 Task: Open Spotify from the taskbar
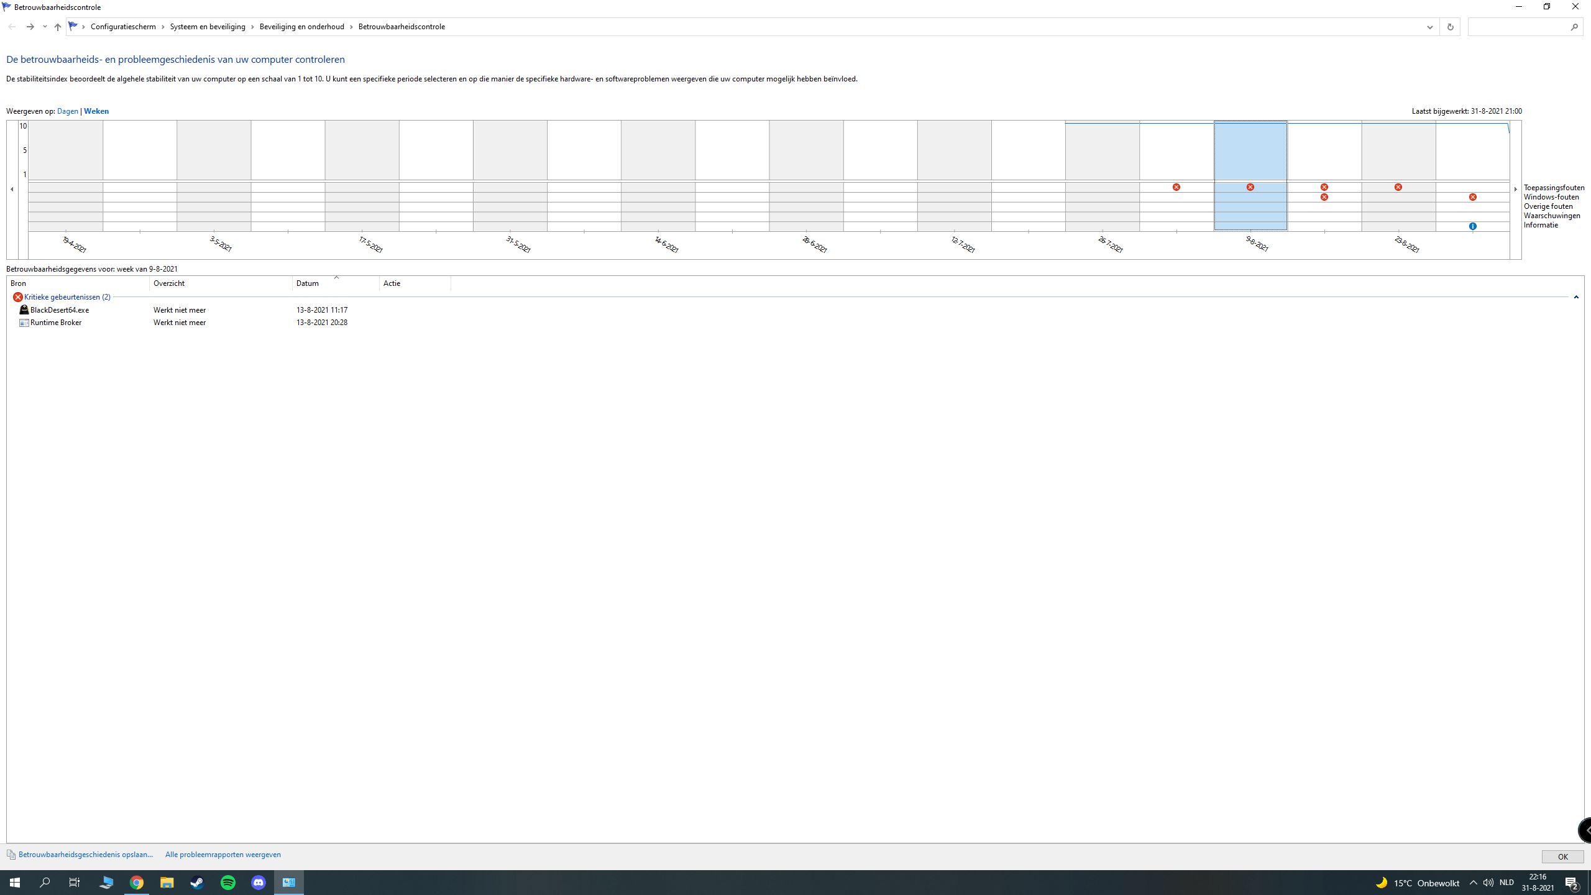(228, 883)
